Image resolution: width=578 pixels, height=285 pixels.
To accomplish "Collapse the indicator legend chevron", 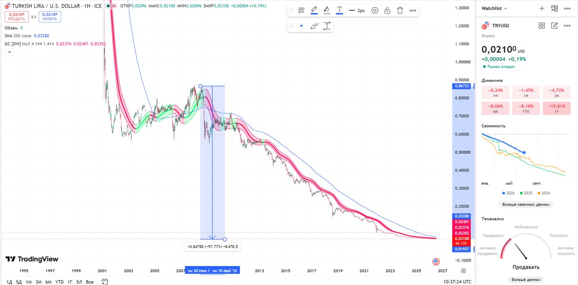I will click(x=9, y=52).
